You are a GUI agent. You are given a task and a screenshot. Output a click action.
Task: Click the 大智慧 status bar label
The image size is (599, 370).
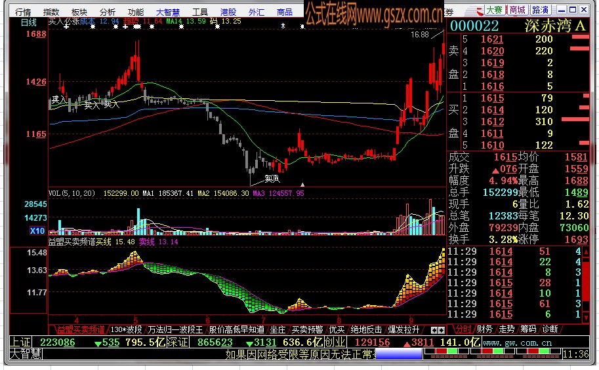click(26, 354)
